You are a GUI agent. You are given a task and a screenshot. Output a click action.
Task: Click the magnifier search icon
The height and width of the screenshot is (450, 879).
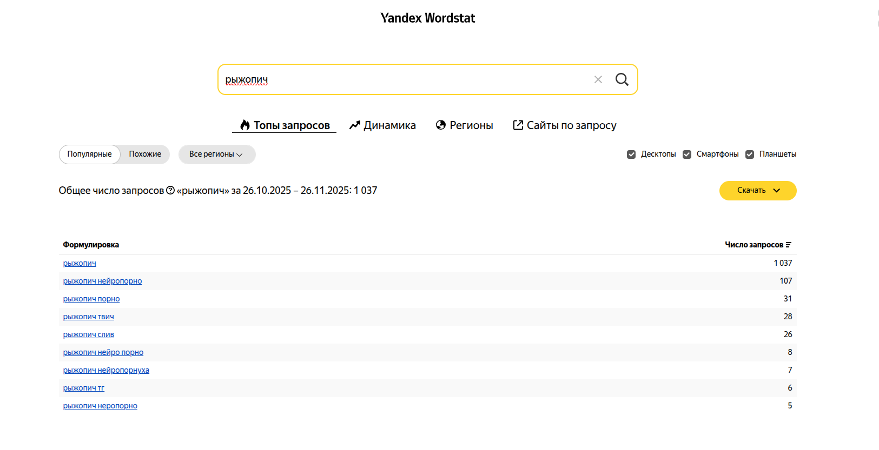pyautogui.click(x=622, y=79)
